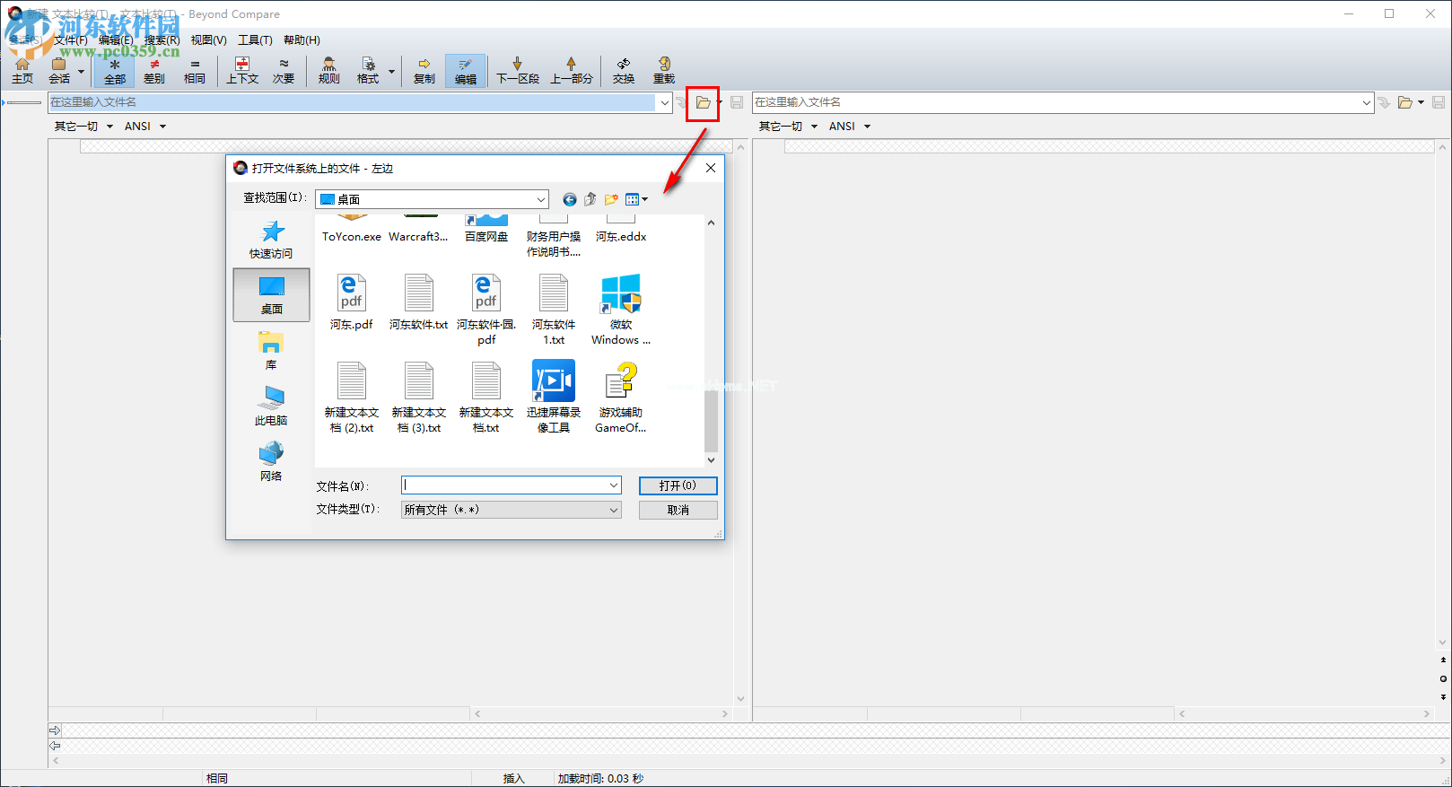Image resolution: width=1452 pixels, height=787 pixels.
Task: Click the 主页 (Home) toolbar icon
Action: 22,70
